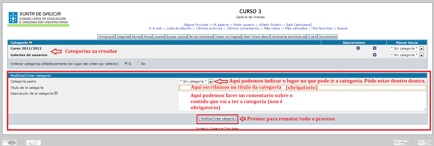Select 'Si' for alphabetical category ordering
Screen dimensions: 434x146
point(126,64)
